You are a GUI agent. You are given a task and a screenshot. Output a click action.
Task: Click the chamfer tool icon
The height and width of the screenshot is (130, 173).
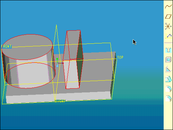(x=168, y=99)
